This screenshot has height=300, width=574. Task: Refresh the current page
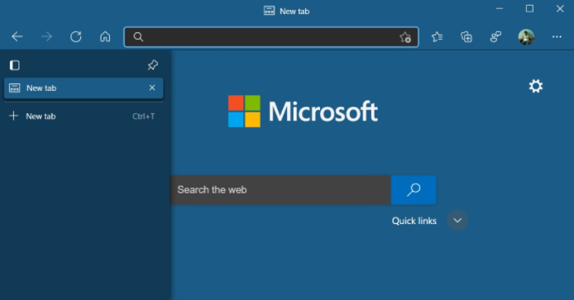click(x=76, y=36)
